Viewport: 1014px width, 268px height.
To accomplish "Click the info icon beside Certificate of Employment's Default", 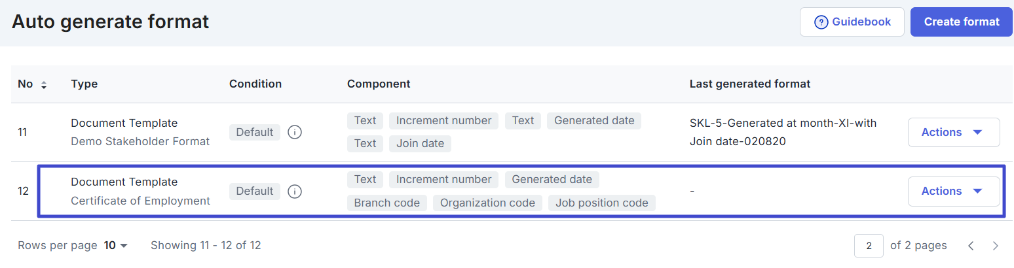I will pyautogui.click(x=294, y=192).
